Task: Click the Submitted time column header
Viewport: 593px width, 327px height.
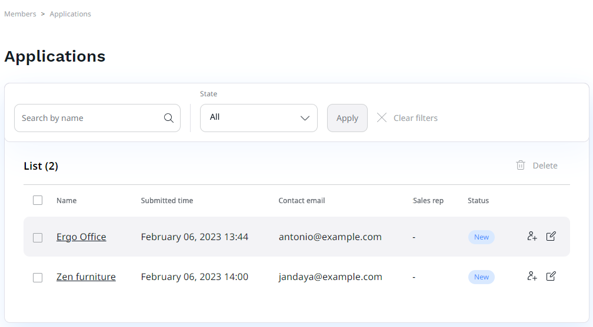Action: tap(167, 201)
